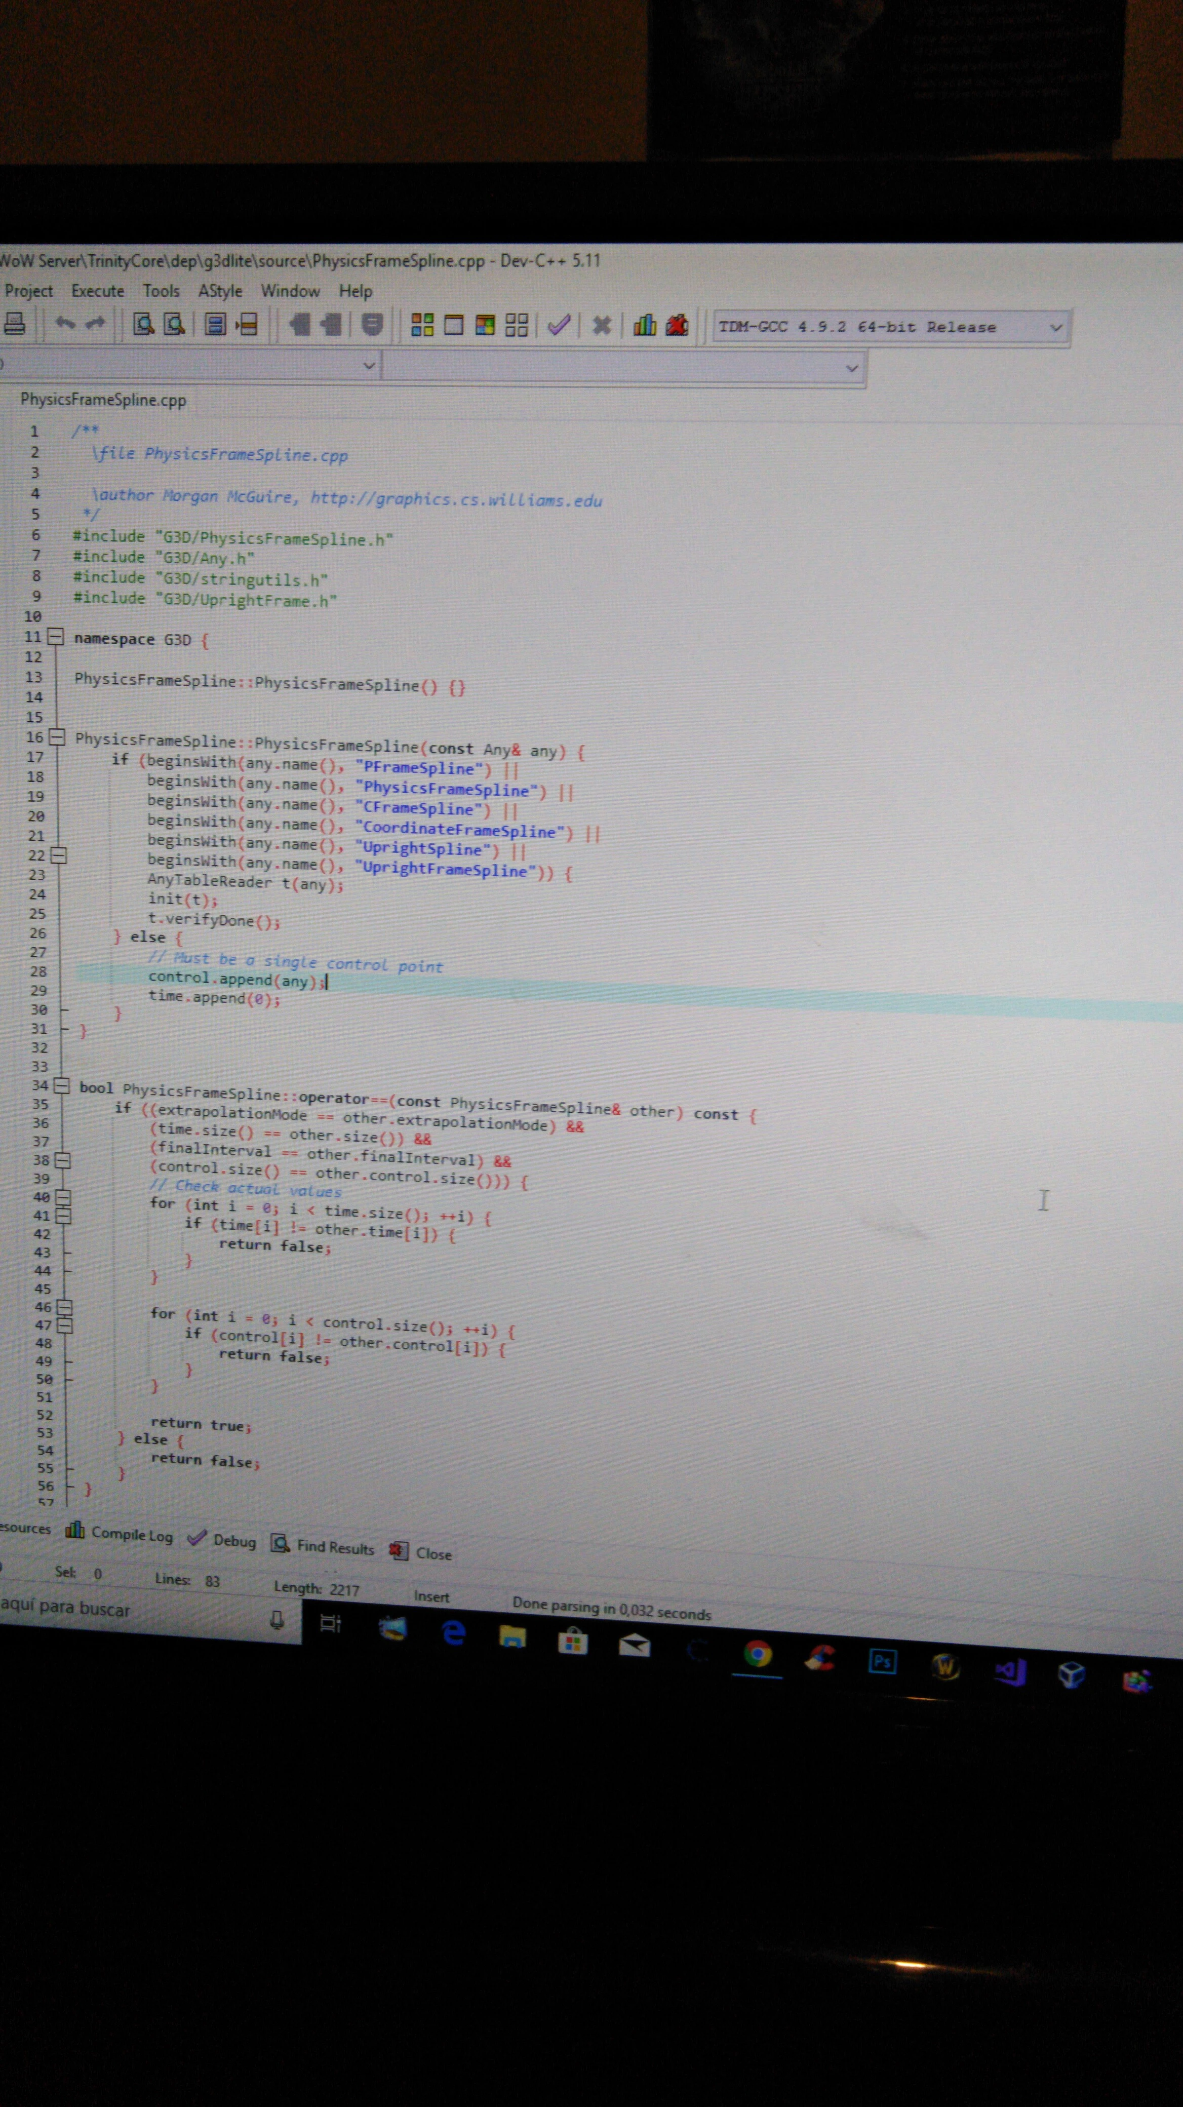
Task: Click the first Find magnifier toolbar icon
Action: coord(144,325)
